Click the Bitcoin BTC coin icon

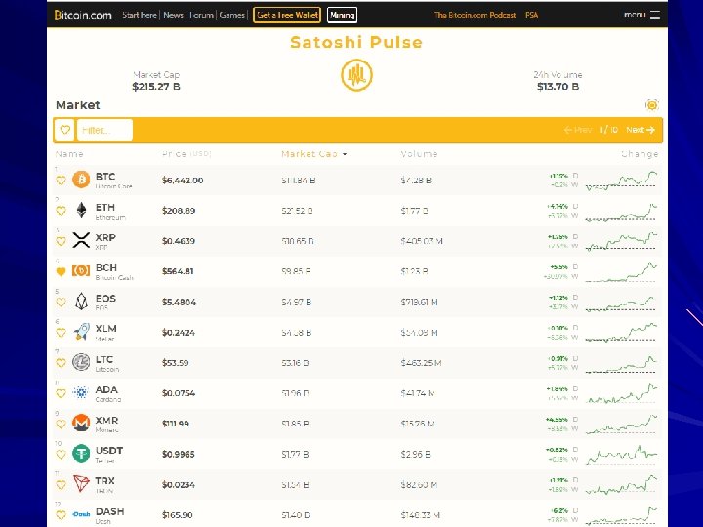tap(81, 180)
